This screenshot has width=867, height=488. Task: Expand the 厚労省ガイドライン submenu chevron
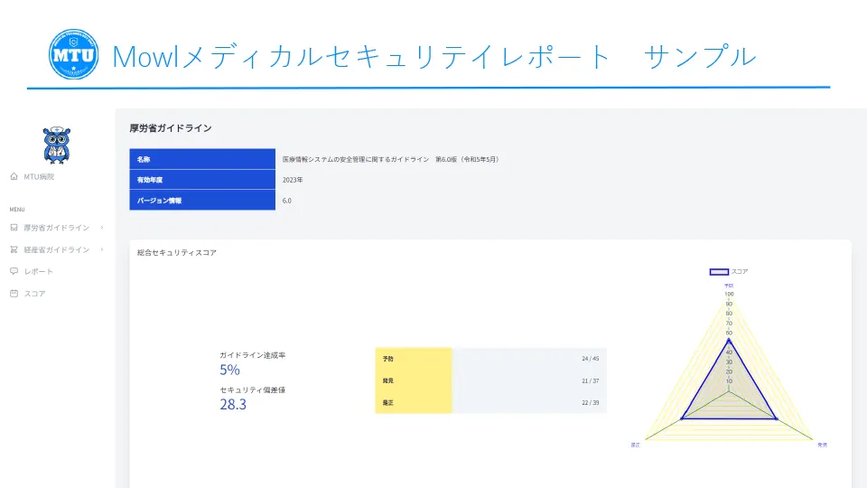tap(102, 228)
